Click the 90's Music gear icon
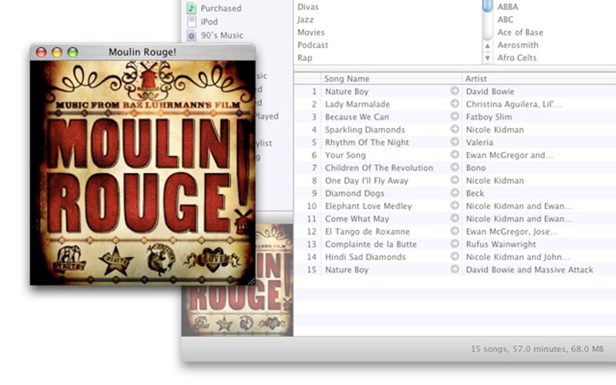Image resolution: width=616 pixels, height=385 pixels. tap(191, 36)
